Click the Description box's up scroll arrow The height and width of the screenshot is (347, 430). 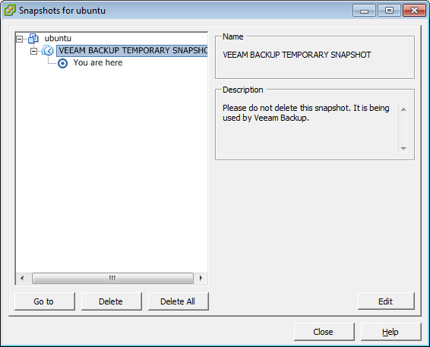coord(403,109)
